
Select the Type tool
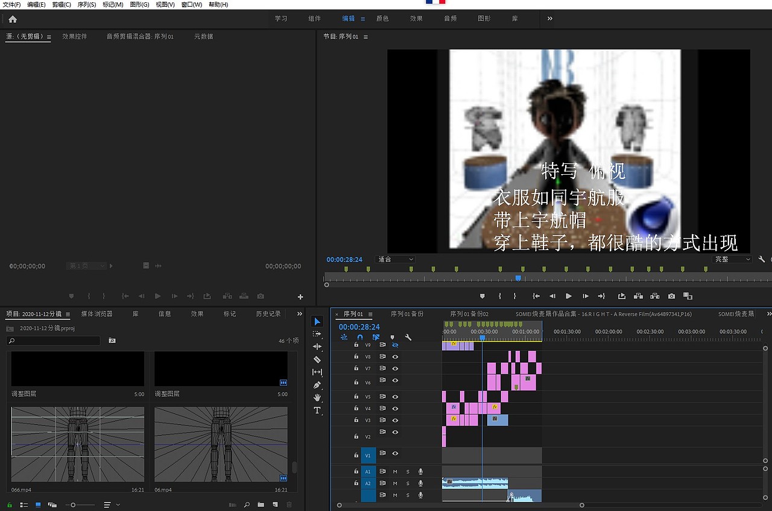[x=317, y=410]
